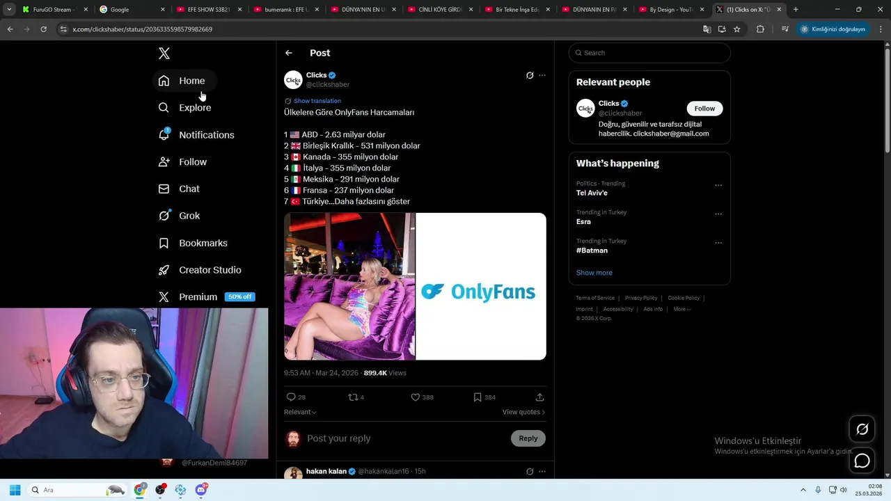
Task: Switch to the By Design YouTube tab
Action: [x=671, y=10]
